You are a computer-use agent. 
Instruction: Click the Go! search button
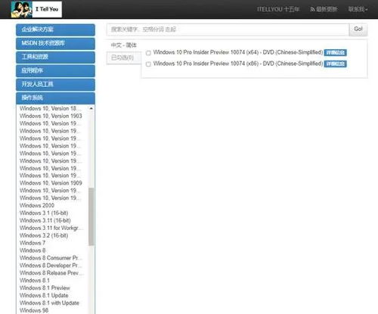tap(358, 30)
